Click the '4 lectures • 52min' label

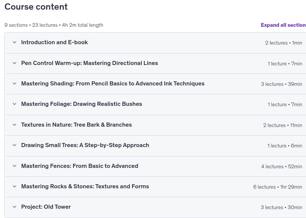tap(282, 166)
